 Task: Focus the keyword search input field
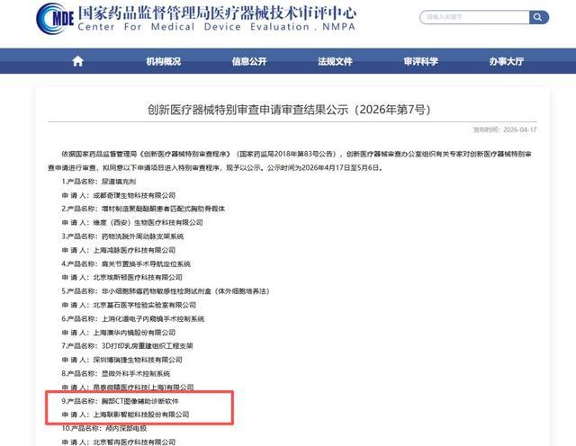(x=474, y=17)
